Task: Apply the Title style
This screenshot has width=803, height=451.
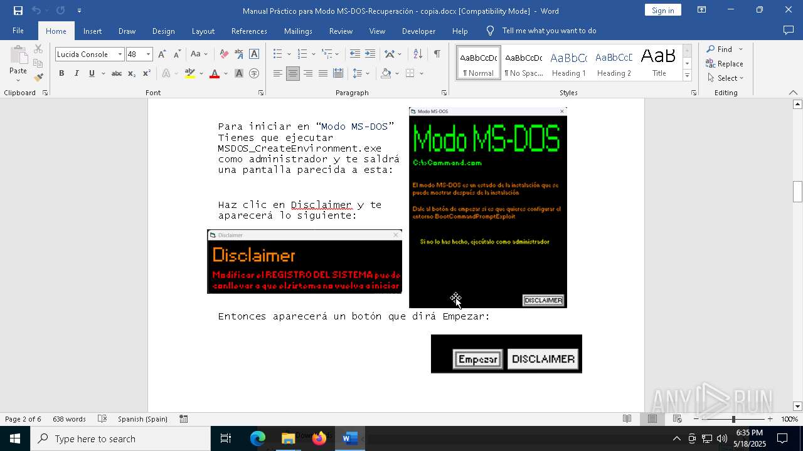Action: pos(659,63)
